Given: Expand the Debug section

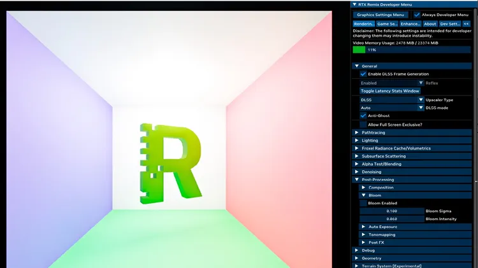Looking at the screenshot, I should click(x=413, y=250).
